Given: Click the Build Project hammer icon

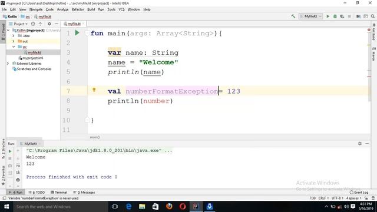Looking at the screenshot, I should click(x=293, y=16).
